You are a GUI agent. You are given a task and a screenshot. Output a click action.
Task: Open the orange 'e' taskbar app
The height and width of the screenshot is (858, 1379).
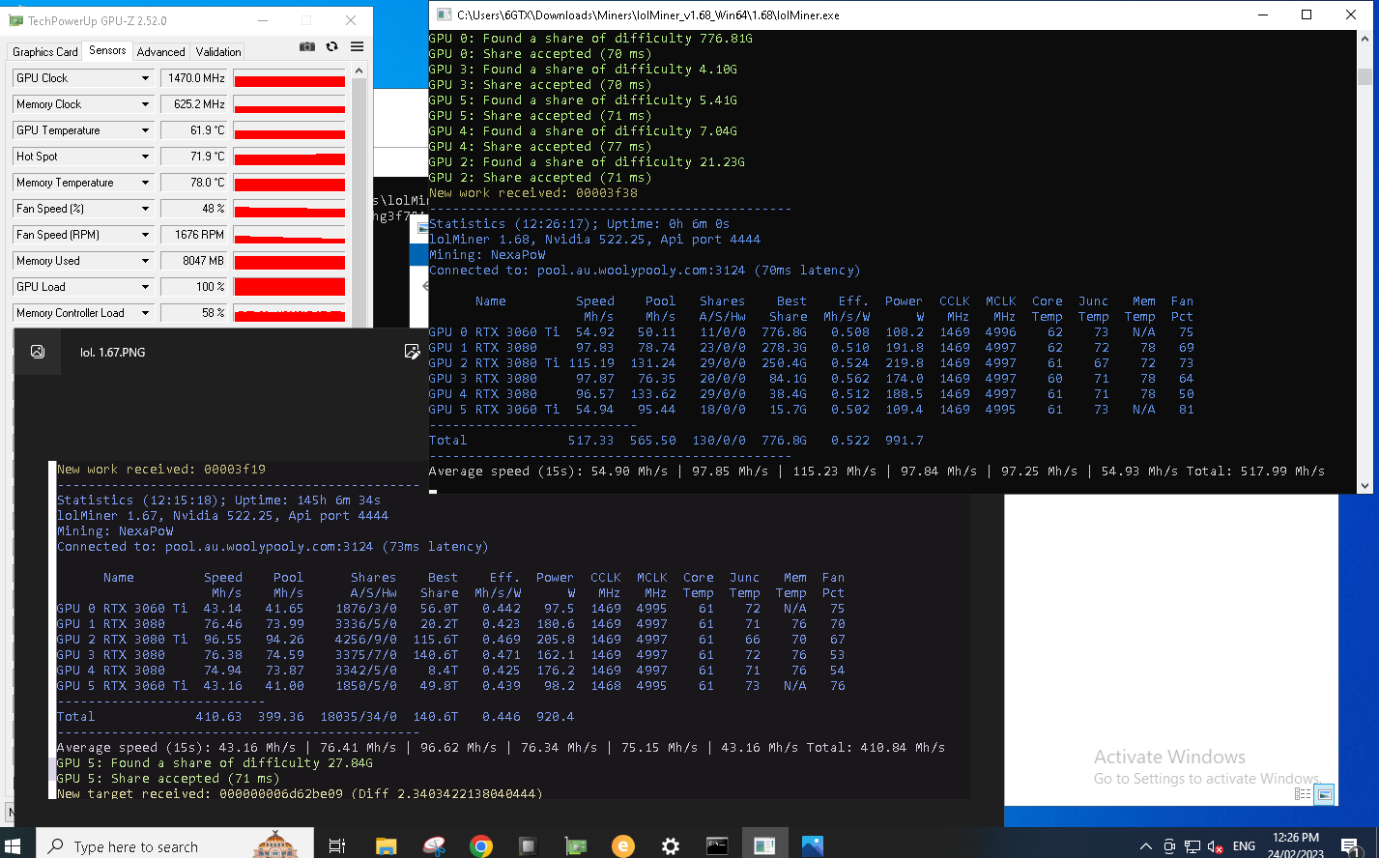coord(623,846)
